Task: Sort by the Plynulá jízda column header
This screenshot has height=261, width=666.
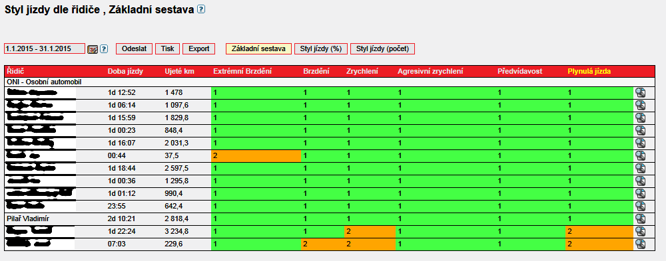Action: (589, 72)
